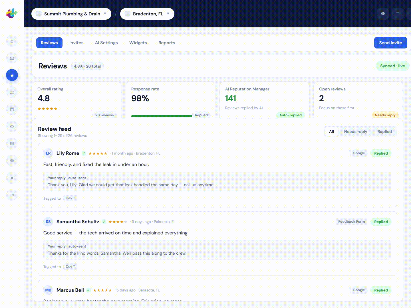This screenshot has width=411, height=308.
Task: Switch to the Reviews tab
Action: 49,43
